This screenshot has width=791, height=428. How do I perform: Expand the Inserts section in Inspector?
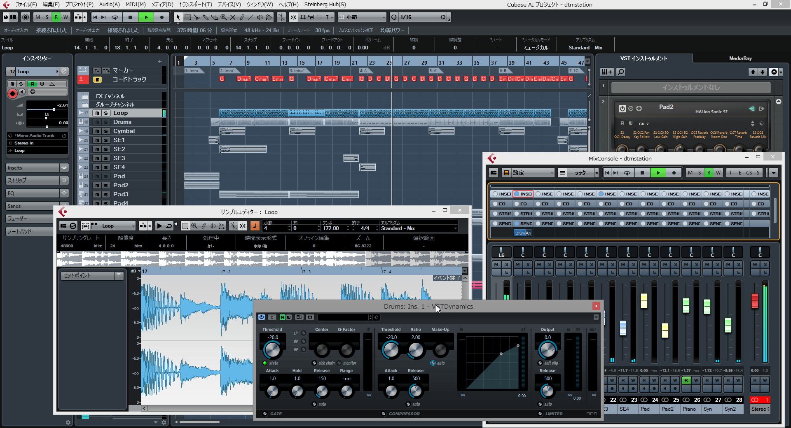coord(33,168)
